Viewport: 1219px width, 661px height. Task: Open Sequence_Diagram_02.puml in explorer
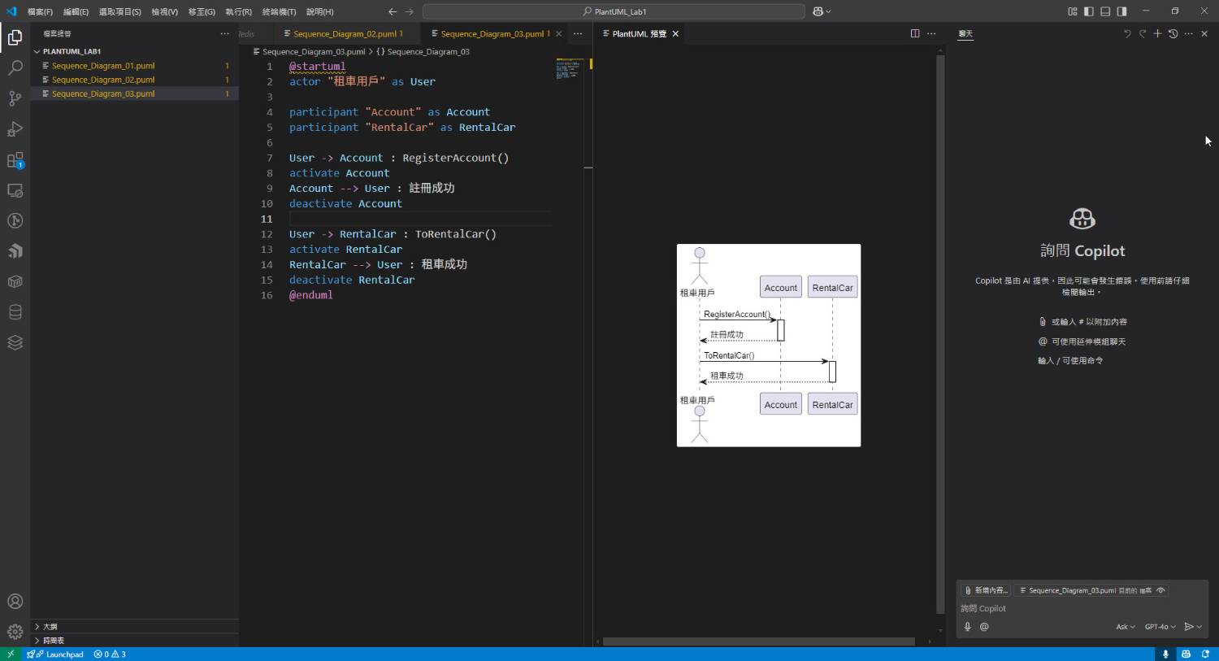coord(135,80)
